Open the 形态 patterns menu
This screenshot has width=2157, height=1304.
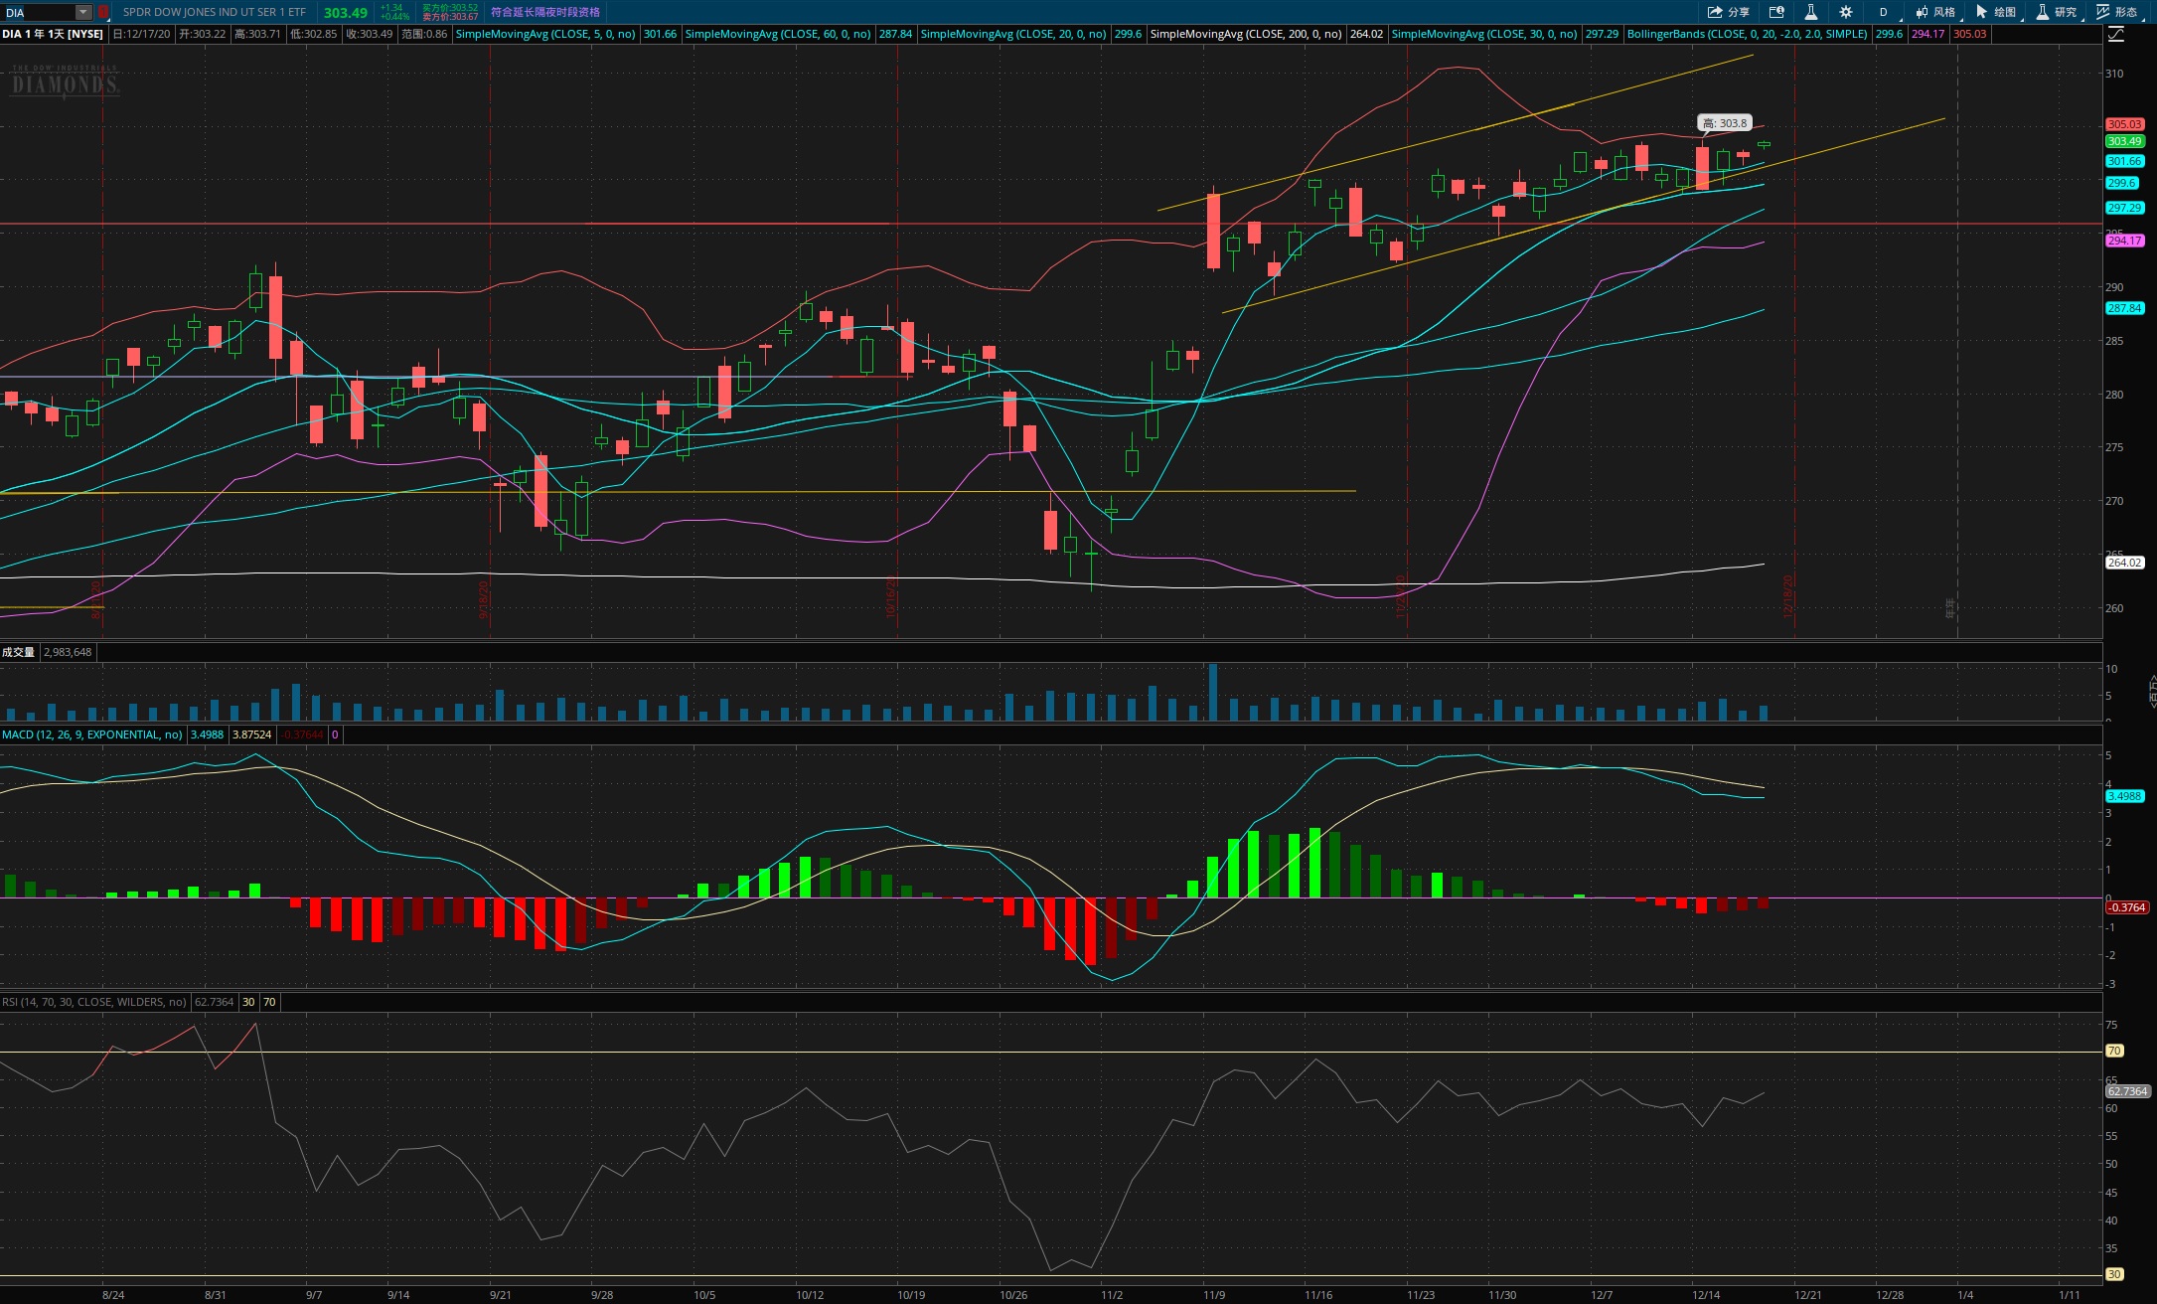(2117, 12)
